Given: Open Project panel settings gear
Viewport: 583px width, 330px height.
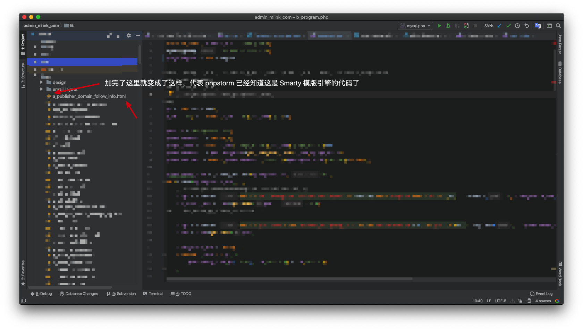Looking at the screenshot, I should 129,35.
